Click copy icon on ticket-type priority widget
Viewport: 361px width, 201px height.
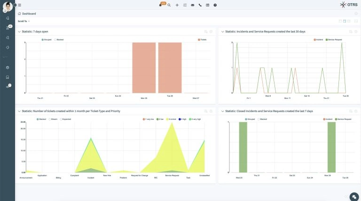click(x=206, y=111)
